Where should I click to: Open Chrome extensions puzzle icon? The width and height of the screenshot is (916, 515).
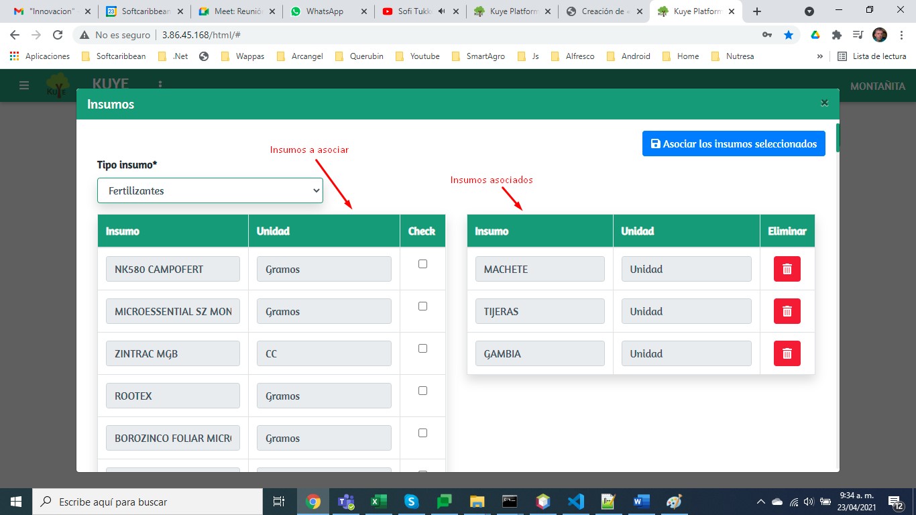coord(836,35)
